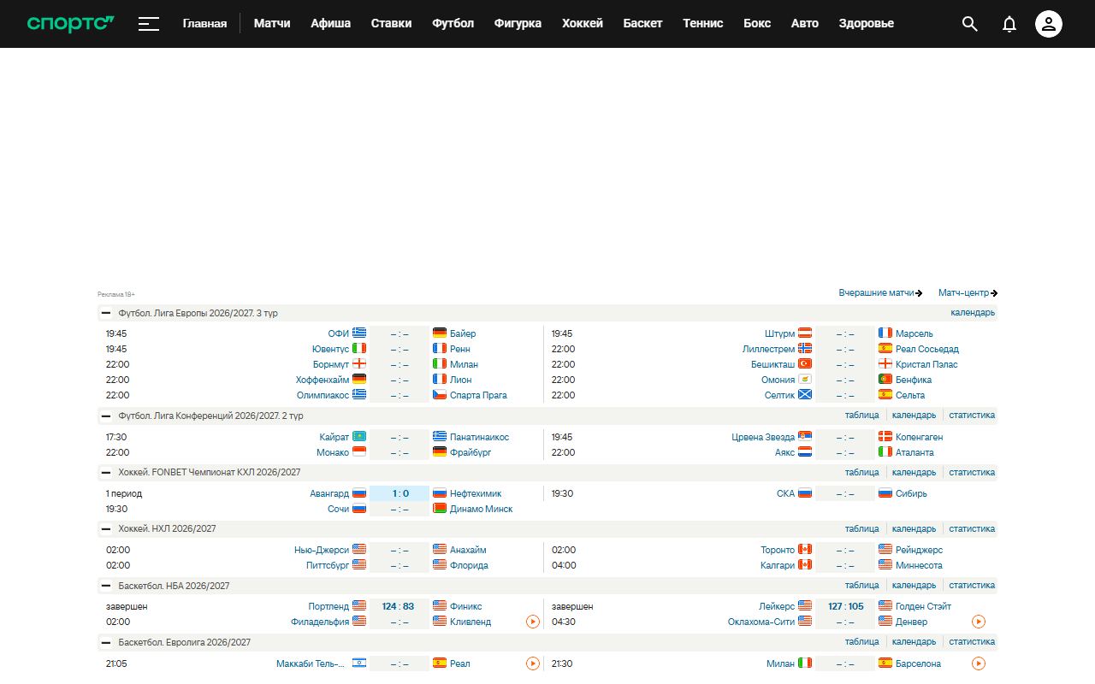Go to the Главная menu item
This screenshot has width=1095, height=684.
coord(204,24)
